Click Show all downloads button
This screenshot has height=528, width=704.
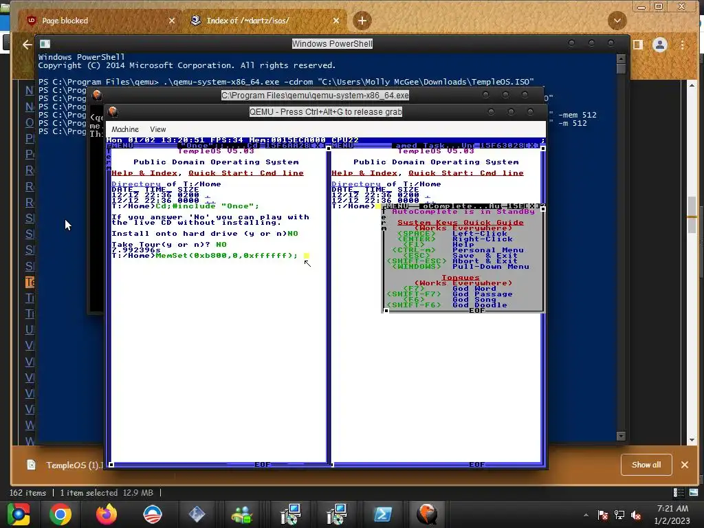pos(646,465)
